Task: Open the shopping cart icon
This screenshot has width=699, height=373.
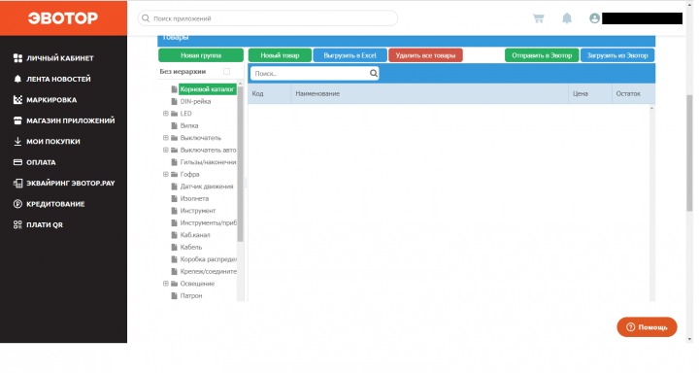Action: coord(539,18)
